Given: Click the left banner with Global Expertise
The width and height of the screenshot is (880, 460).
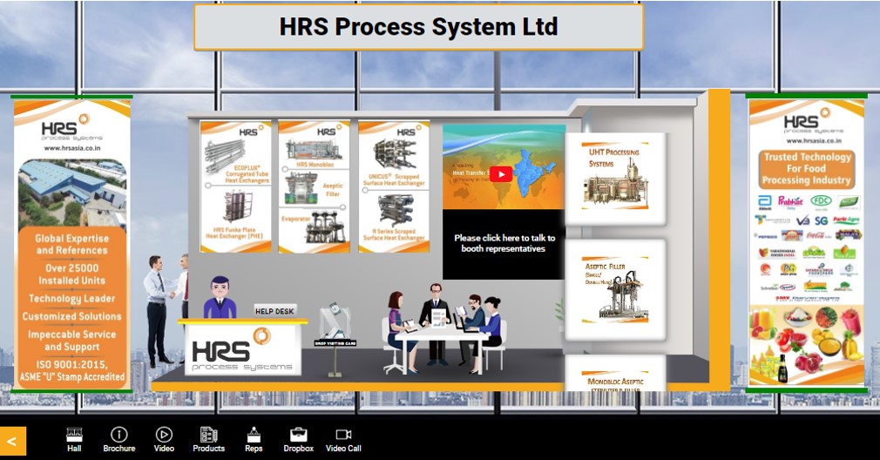Looking at the screenshot, I should pos(71,244).
